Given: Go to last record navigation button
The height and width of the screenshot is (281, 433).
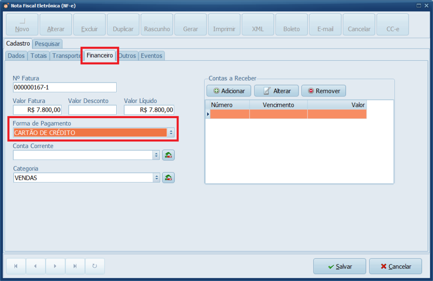Looking at the screenshot, I should (x=75, y=266).
